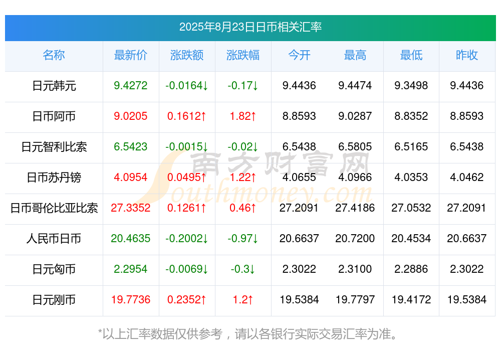Click change amount -0.0015↓
501x350 pixels.
(187, 146)
